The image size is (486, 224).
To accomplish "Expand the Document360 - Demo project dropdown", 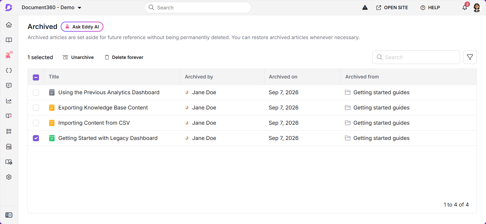I will [51, 8].
